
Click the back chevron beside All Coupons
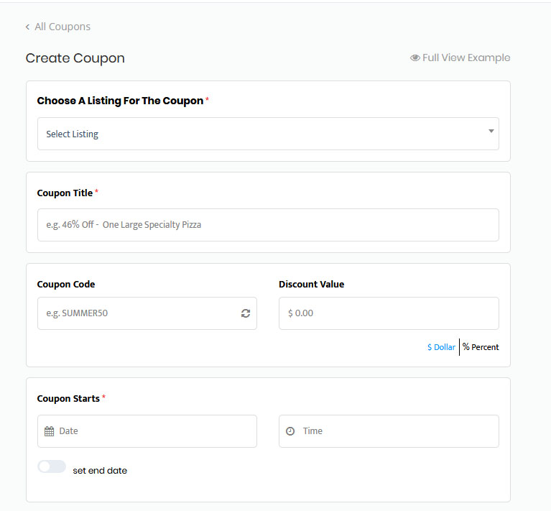click(27, 27)
